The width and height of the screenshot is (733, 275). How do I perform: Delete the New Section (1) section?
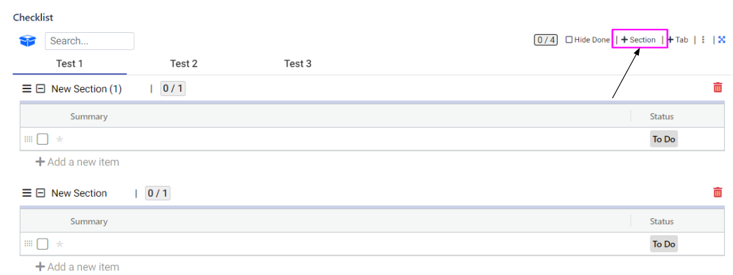tap(718, 87)
